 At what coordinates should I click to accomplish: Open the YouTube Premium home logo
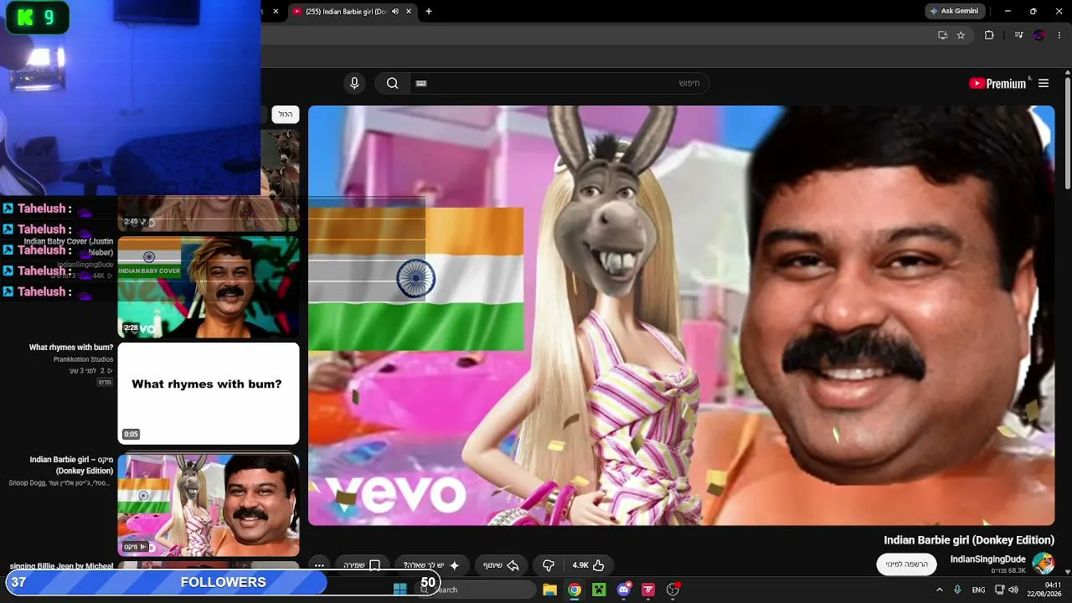click(x=997, y=83)
